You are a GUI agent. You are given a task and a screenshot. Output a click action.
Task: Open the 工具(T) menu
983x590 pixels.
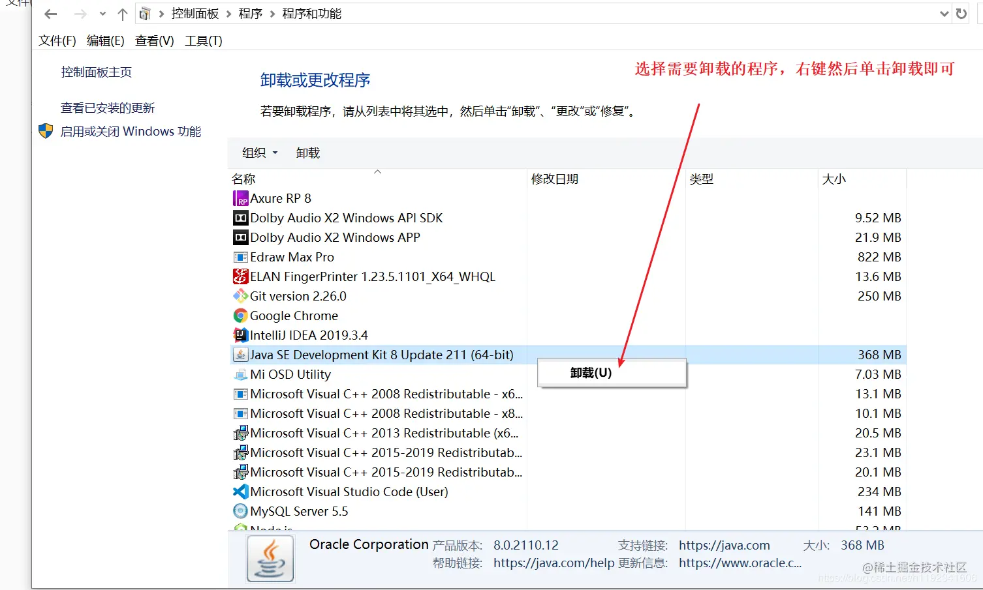(204, 40)
